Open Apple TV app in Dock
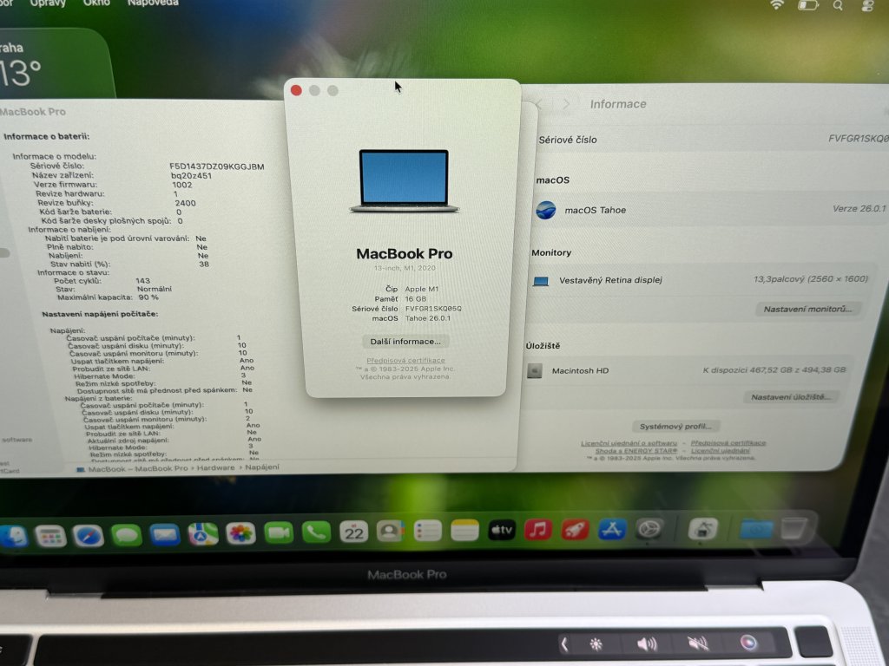This screenshot has width=889, height=666. (502, 530)
